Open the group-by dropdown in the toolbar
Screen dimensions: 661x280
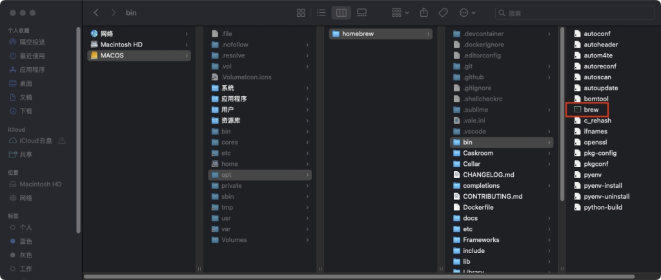point(400,13)
